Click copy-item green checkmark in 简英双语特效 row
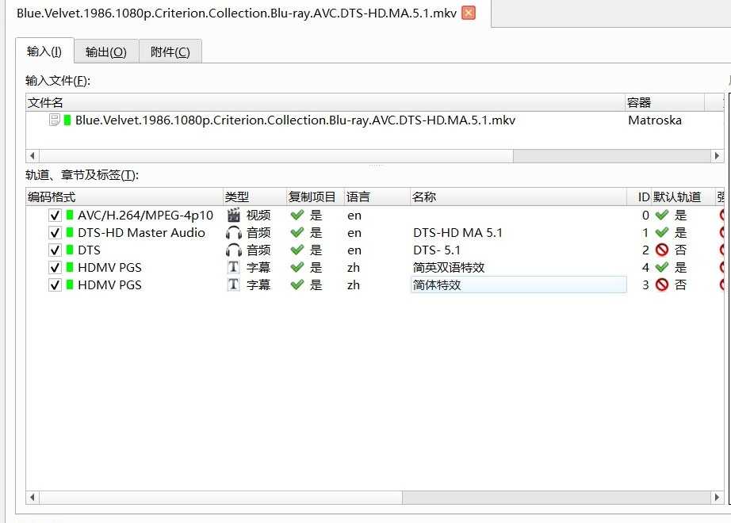Screen dimensions: 731x523 (x=297, y=267)
